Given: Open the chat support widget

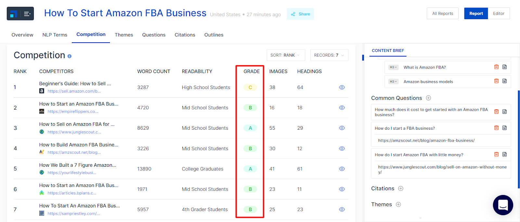Looking at the screenshot, I should [503, 205].
